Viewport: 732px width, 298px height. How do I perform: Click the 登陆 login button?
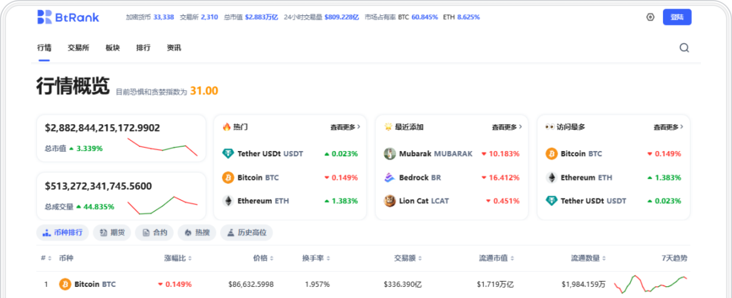tap(677, 17)
